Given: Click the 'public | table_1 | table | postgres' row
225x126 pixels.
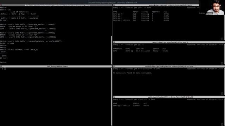Looking at the screenshot, I should click(20, 18).
